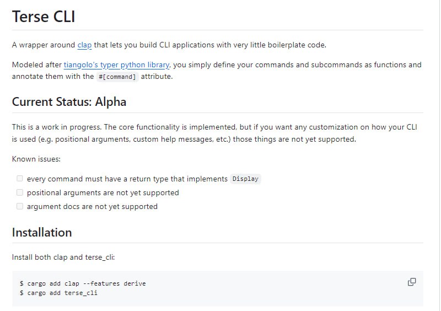Click the Terse CLI main heading

pos(44,17)
